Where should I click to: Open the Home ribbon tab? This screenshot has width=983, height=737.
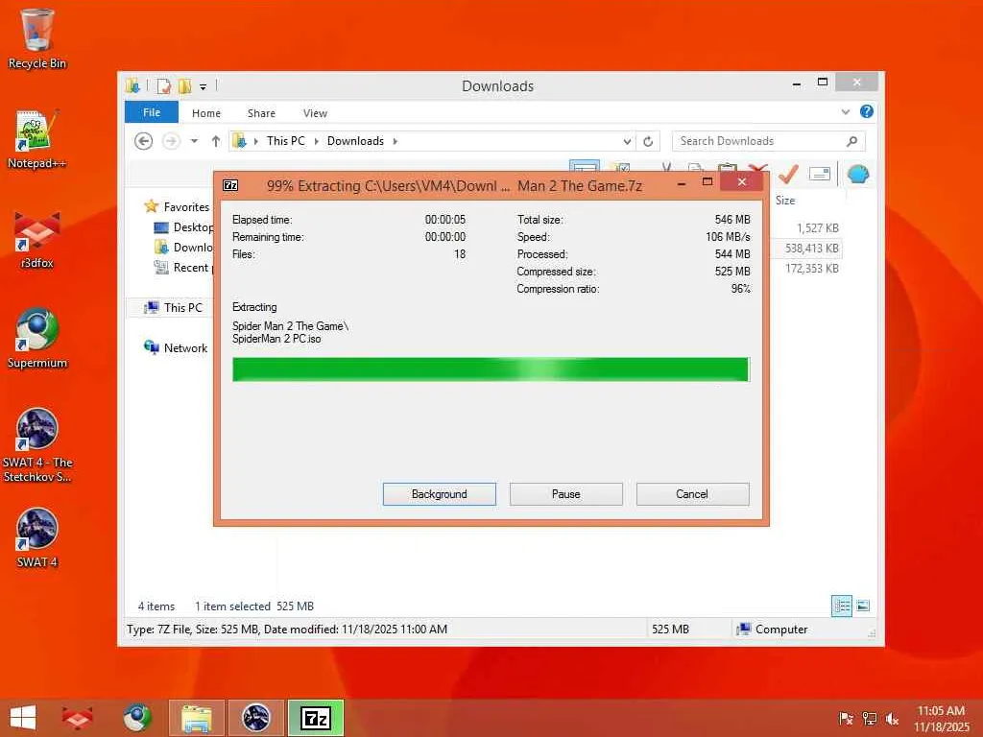[x=206, y=113]
